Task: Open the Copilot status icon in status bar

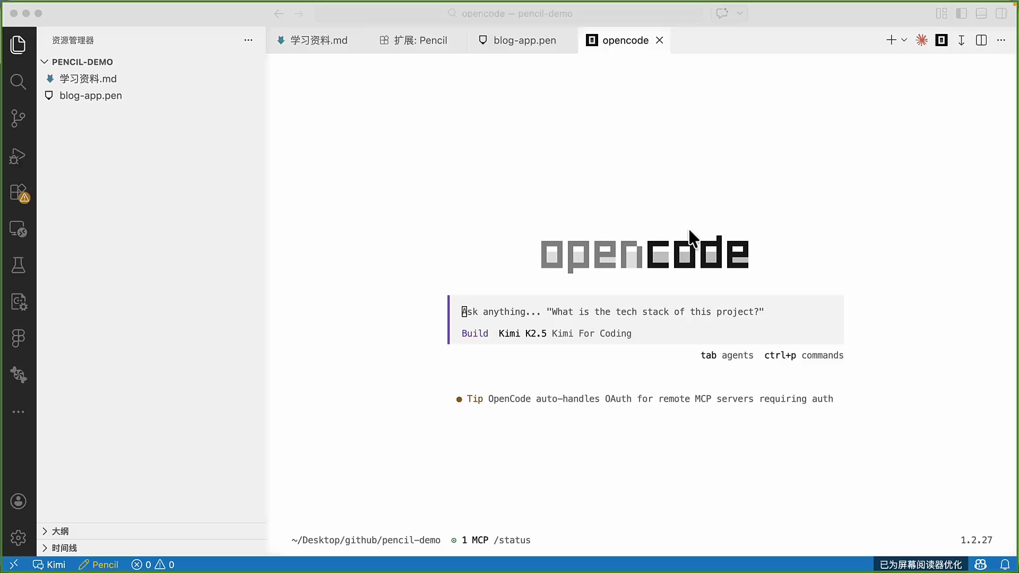Action: tap(980, 565)
